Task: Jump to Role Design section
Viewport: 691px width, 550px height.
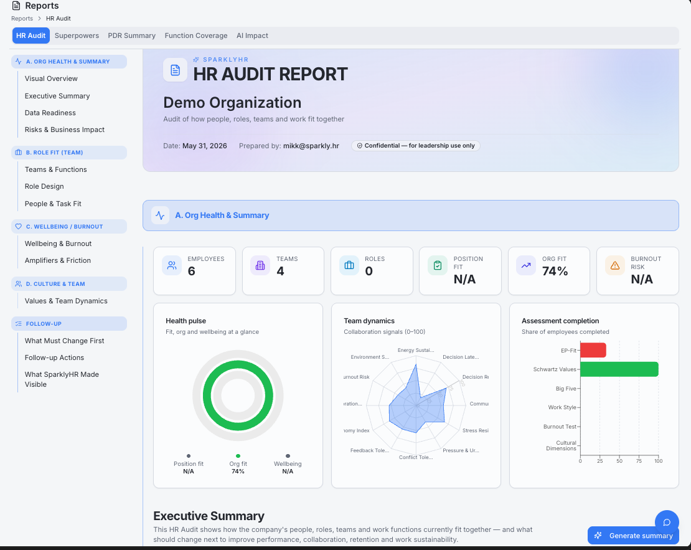Action: pyautogui.click(x=44, y=186)
